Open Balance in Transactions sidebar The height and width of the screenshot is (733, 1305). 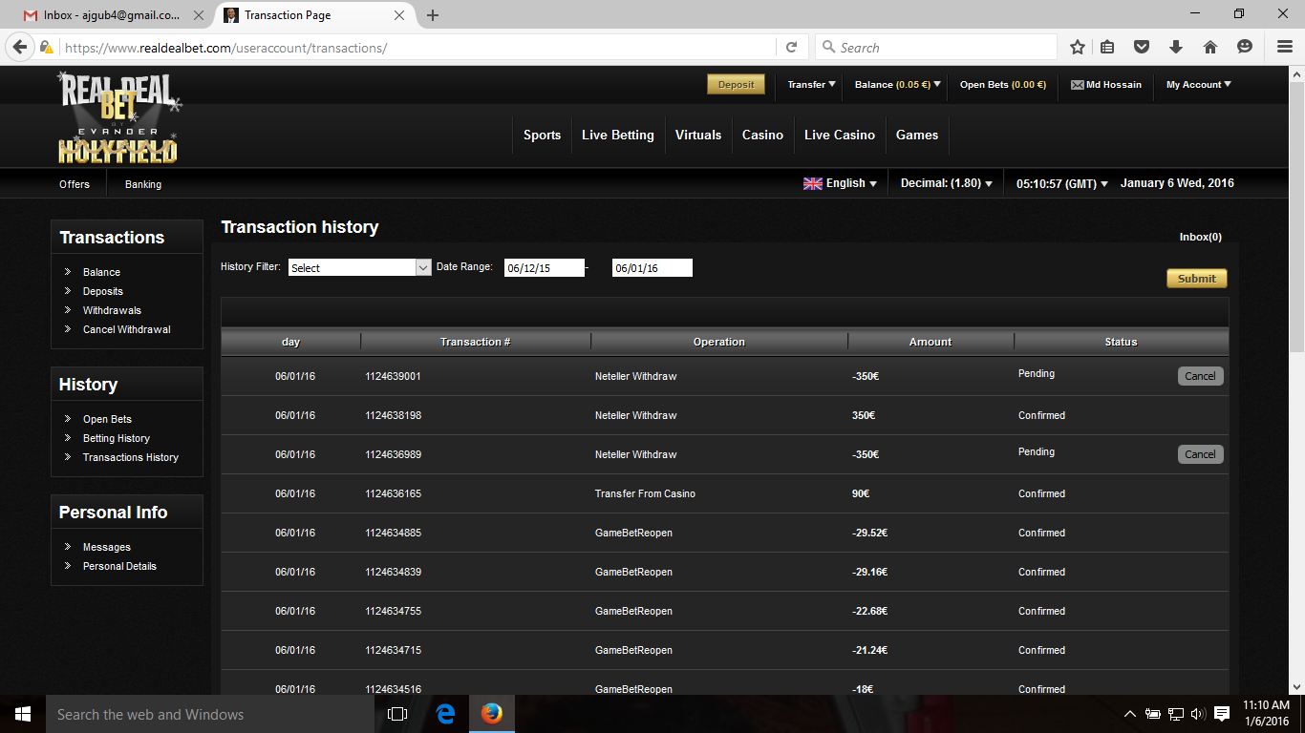[101, 272]
